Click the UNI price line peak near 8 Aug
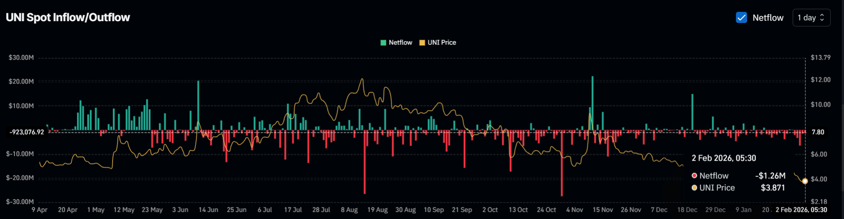844x219 pixels. tap(362, 80)
